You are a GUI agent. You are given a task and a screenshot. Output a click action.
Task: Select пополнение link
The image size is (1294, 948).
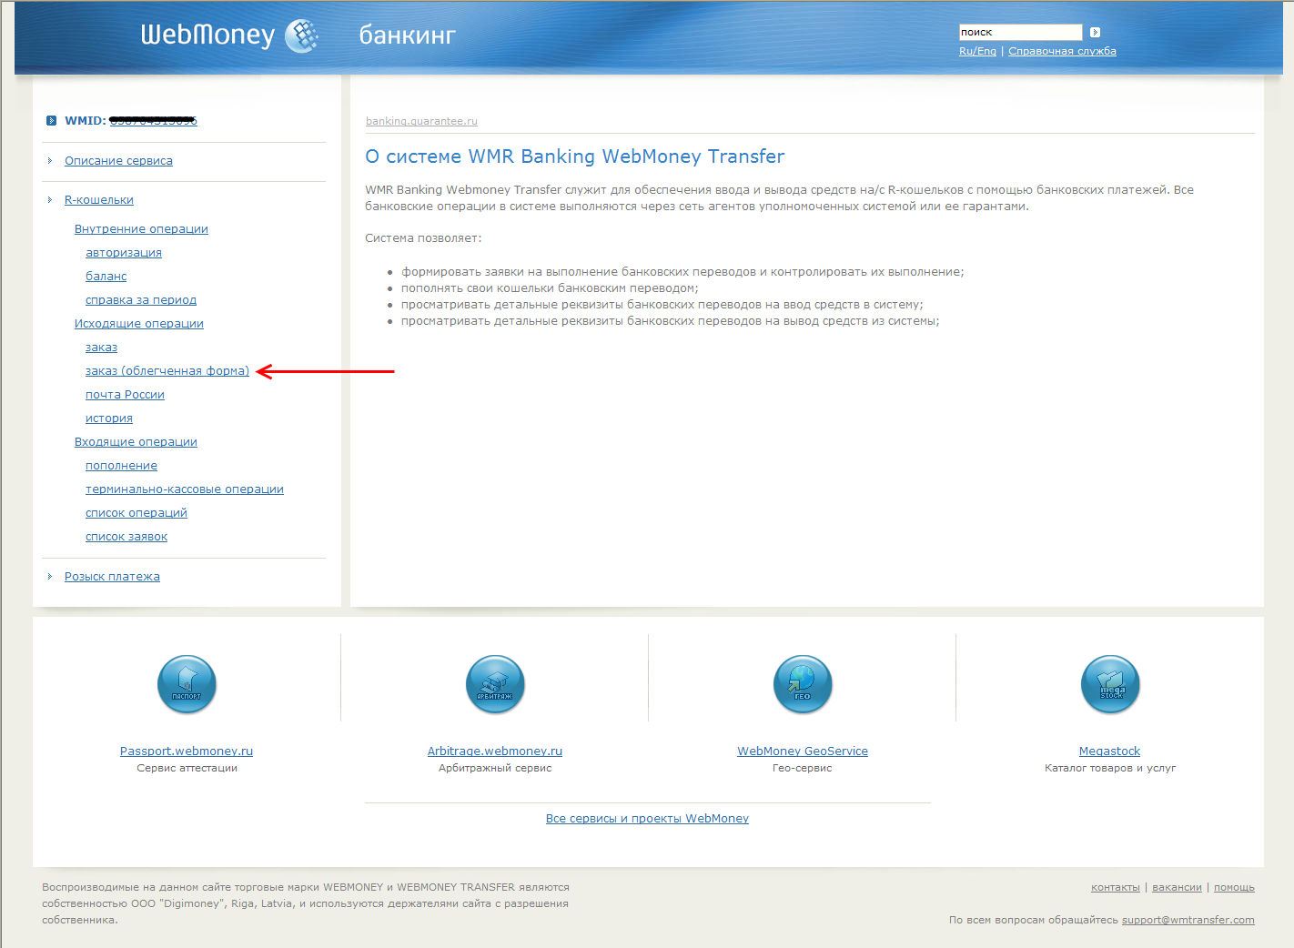click(x=121, y=466)
